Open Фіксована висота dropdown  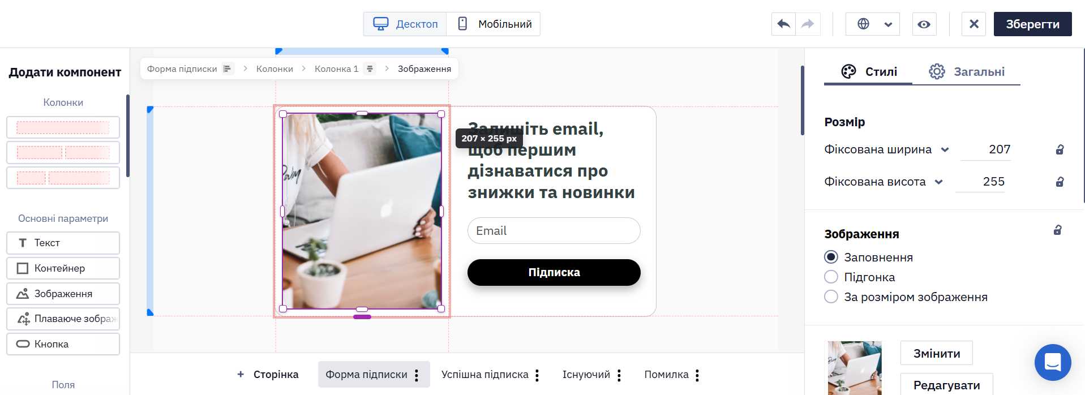(884, 182)
